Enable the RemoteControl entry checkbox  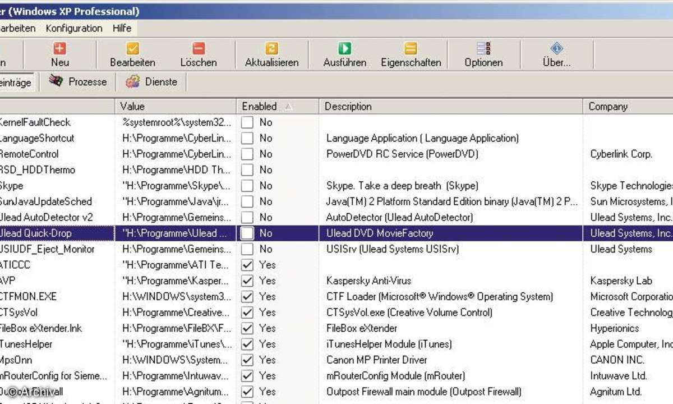tap(247, 154)
